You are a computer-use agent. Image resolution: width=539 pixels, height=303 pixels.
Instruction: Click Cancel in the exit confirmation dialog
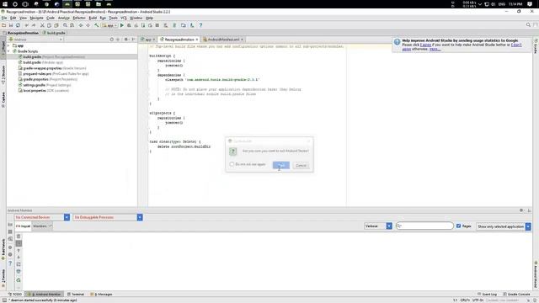coord(301,165)
